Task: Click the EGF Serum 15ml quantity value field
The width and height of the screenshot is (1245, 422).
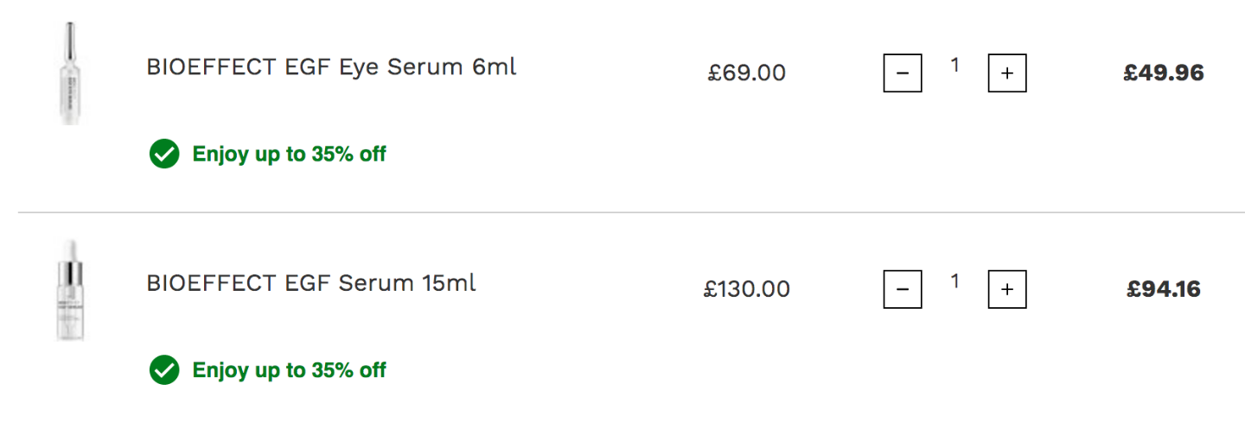Action: 954,280
